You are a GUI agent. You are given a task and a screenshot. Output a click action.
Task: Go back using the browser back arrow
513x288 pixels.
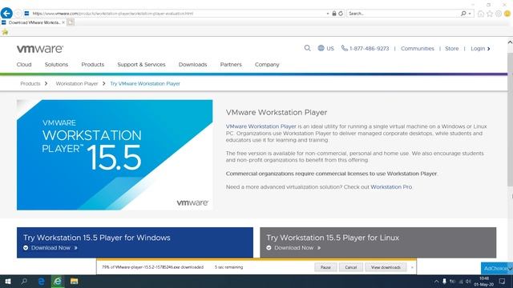pos(6,14)
